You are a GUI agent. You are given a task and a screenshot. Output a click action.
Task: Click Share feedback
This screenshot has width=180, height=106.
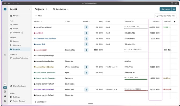(18, 86)
